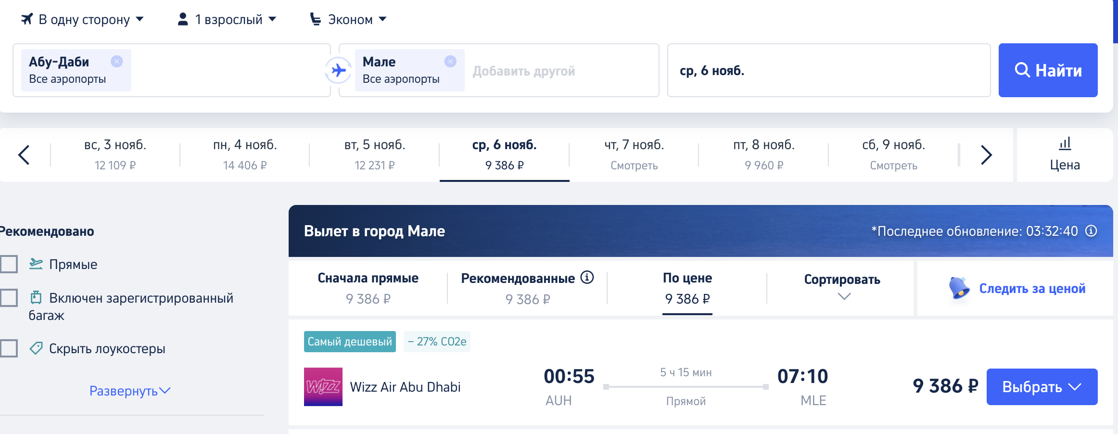The width and height of the screenshot is (1118, 434).
Task: Click the Найти search button
Action: point(1048,70)
